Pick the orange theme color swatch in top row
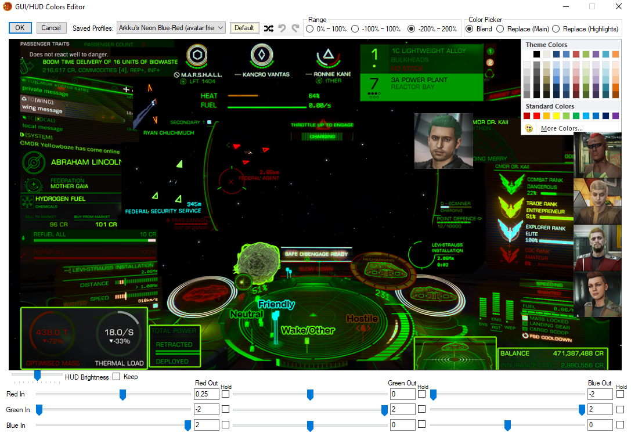Image resolution: width=631 pixels, height=440 pixels. 615,55
